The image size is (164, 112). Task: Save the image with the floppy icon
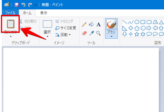point(17,5)
